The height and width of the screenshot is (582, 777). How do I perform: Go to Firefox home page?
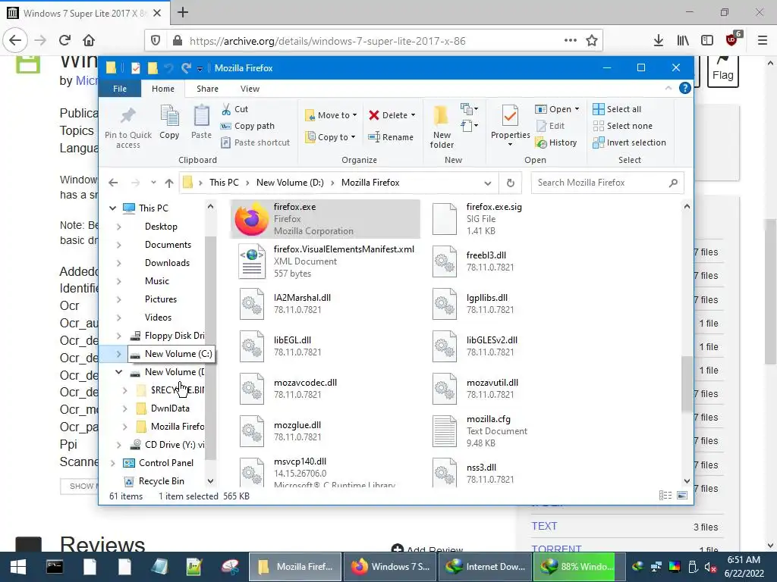[89, 40]
